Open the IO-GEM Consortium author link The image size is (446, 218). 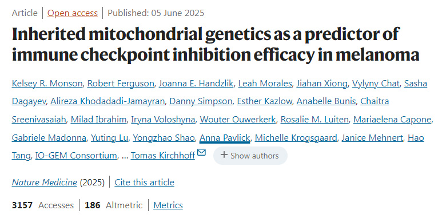tap(76, 156)
